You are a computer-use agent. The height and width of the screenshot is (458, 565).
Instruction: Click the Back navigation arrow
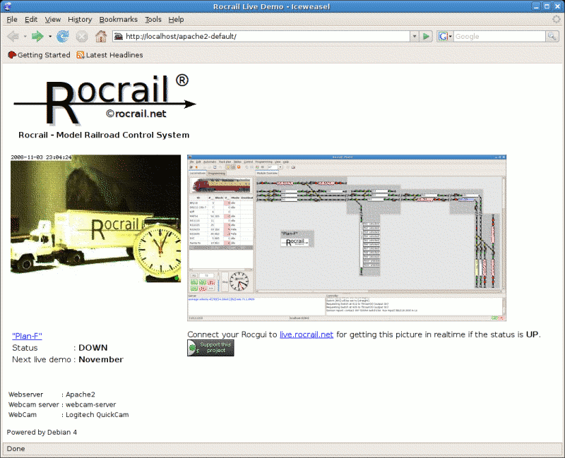click(13, 36)
